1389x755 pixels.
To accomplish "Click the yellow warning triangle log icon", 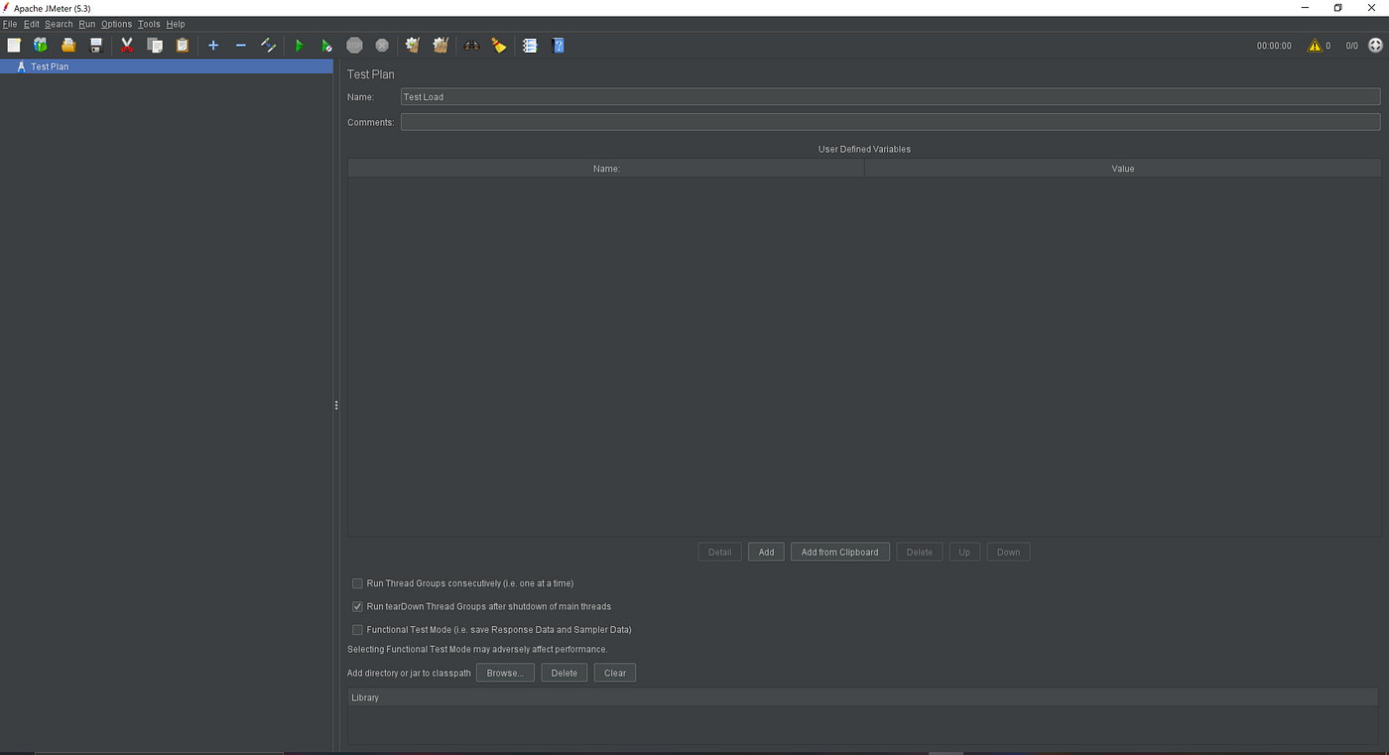I will (x=1315, y=46).
